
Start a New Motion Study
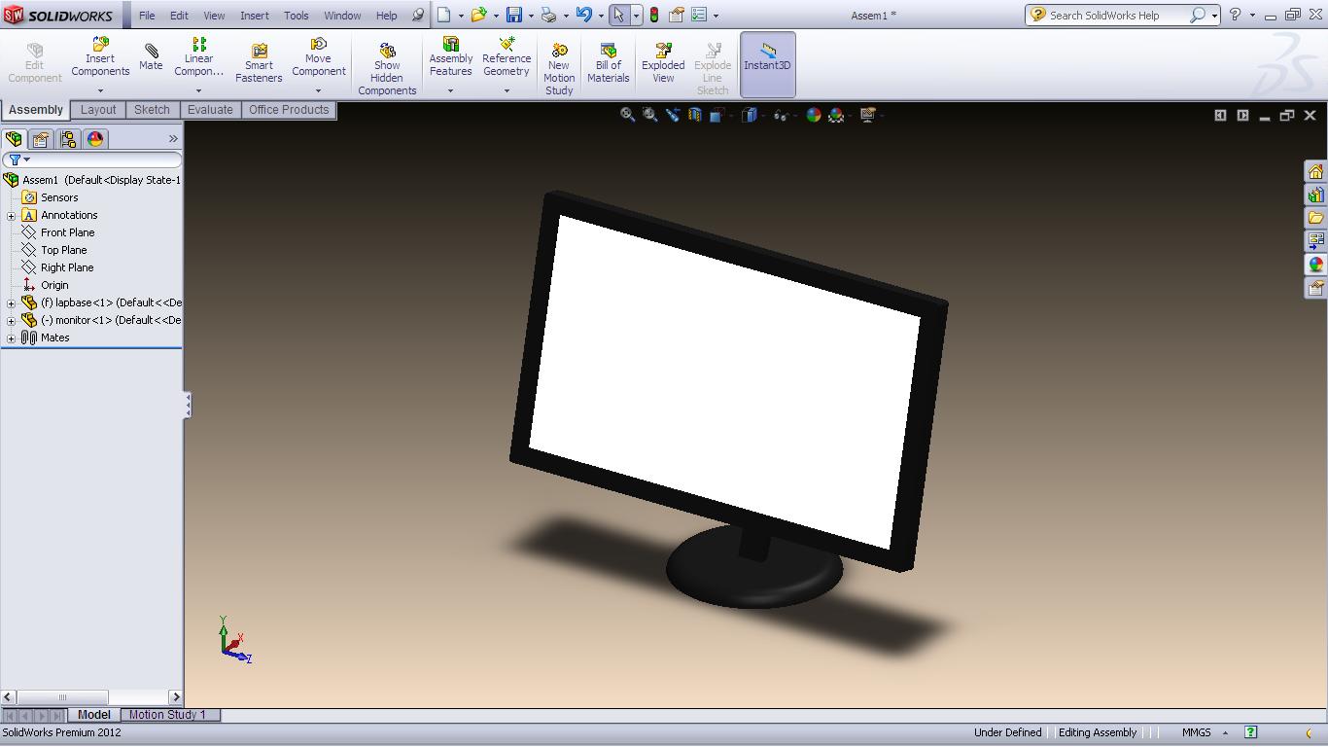click(559, 68)
